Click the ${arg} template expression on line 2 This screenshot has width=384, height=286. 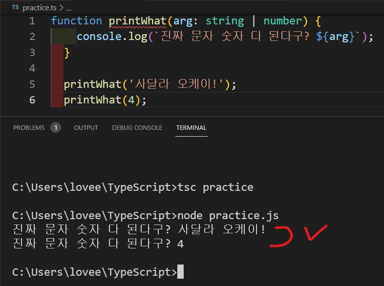[335, 37]
